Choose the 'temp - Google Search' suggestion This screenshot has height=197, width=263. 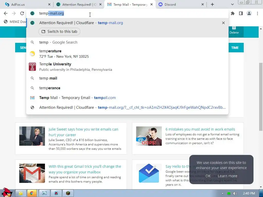click(127, 42)
